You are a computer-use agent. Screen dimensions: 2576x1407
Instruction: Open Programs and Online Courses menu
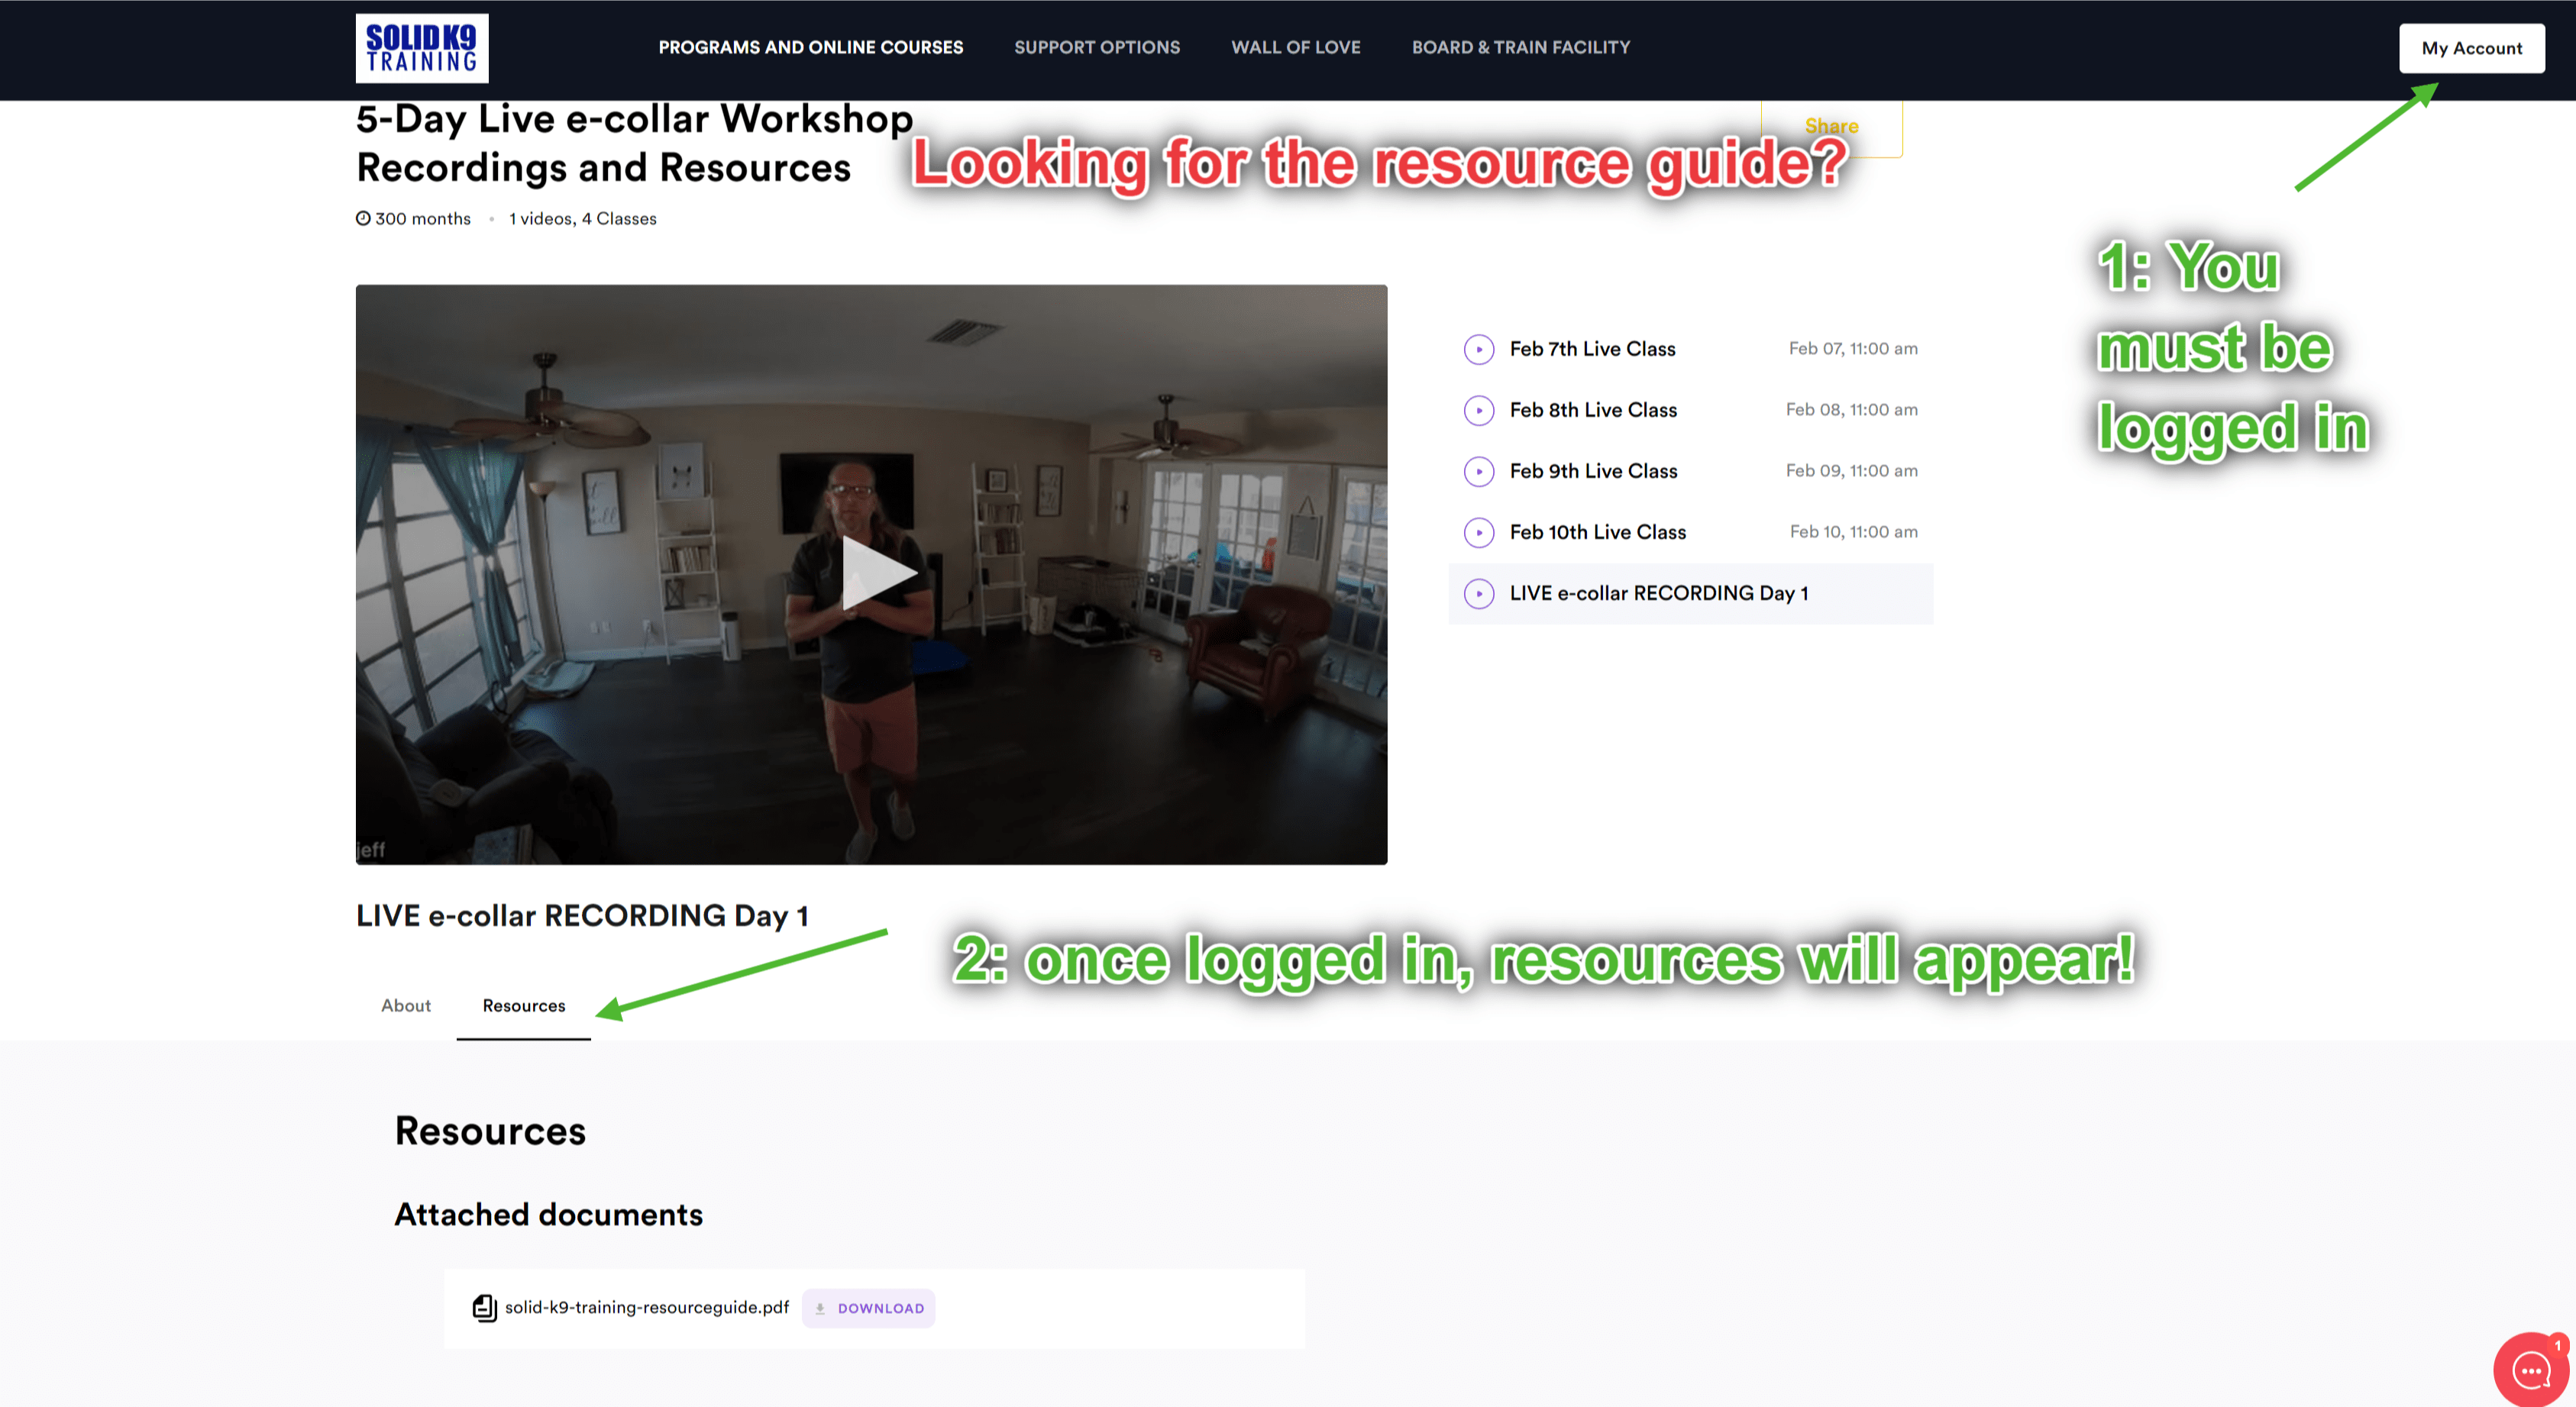810,47
